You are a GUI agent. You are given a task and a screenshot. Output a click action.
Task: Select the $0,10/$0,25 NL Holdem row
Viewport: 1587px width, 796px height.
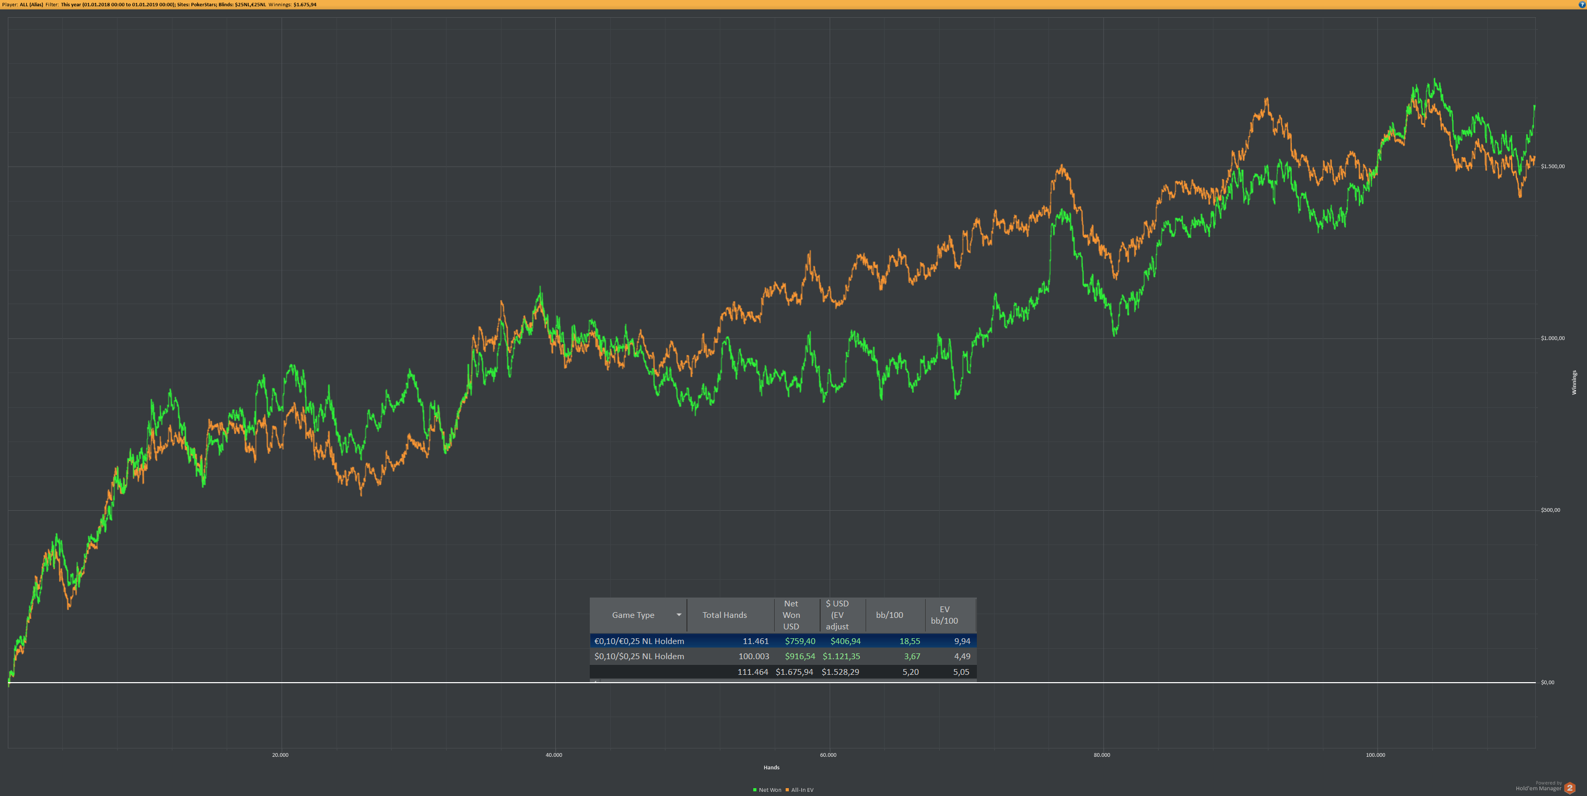[x=783, y=657]
